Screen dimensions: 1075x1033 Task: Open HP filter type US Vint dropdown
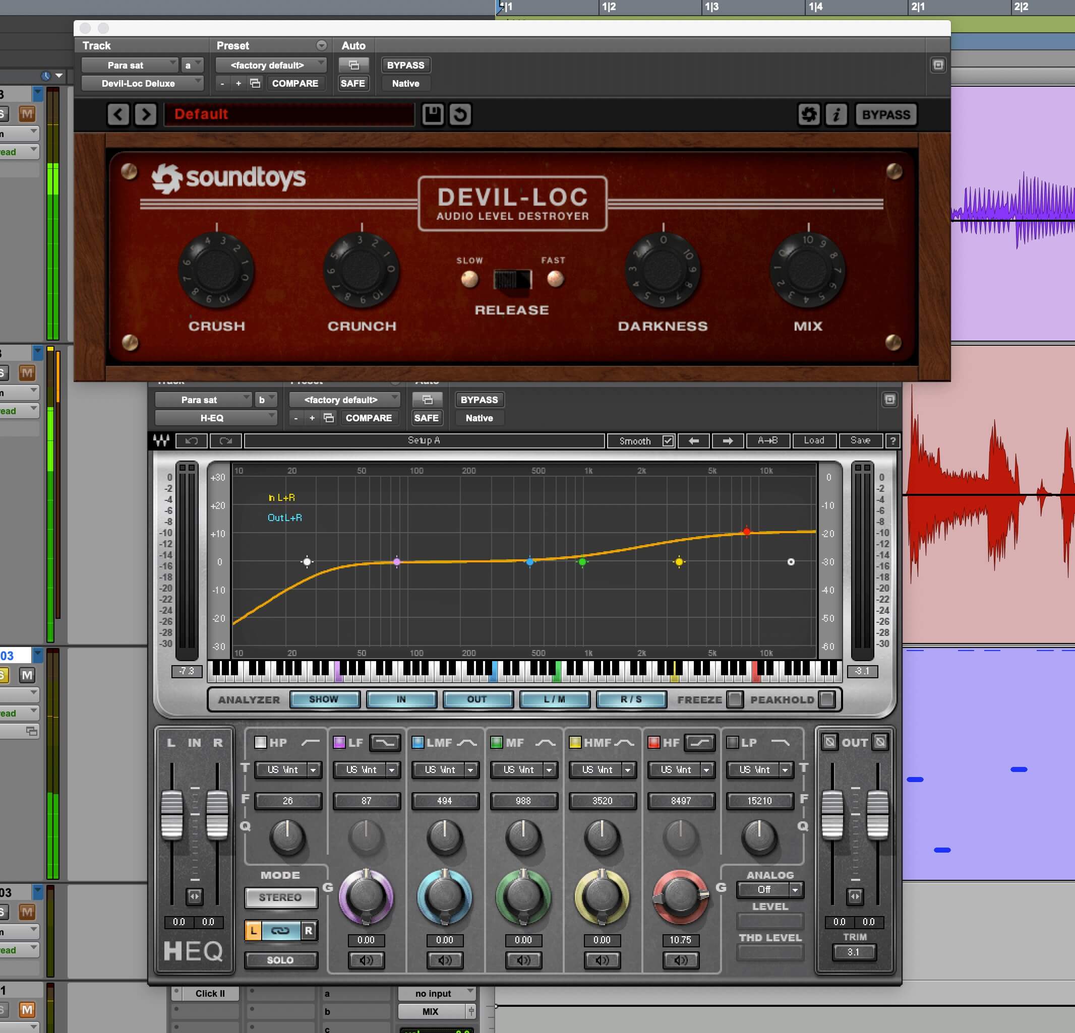(x=287, y=769)
